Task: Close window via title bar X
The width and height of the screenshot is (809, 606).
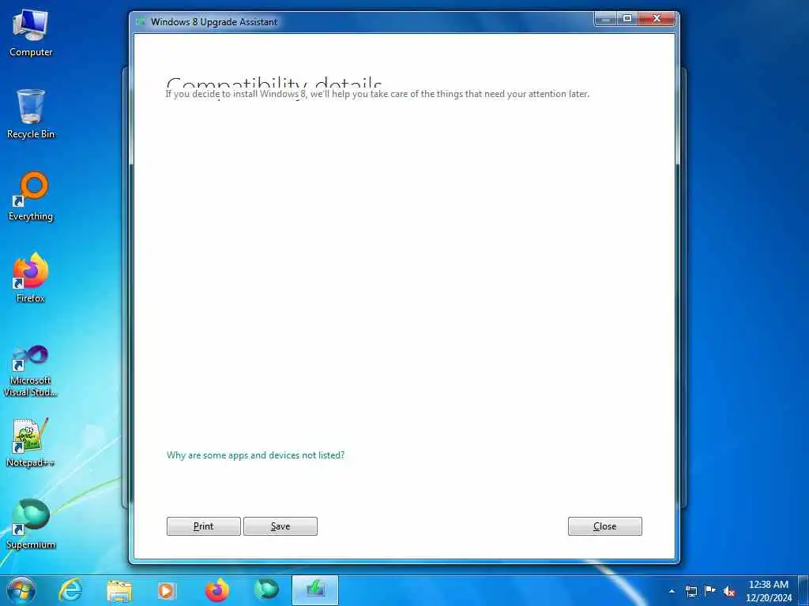Action: [657, 19]
